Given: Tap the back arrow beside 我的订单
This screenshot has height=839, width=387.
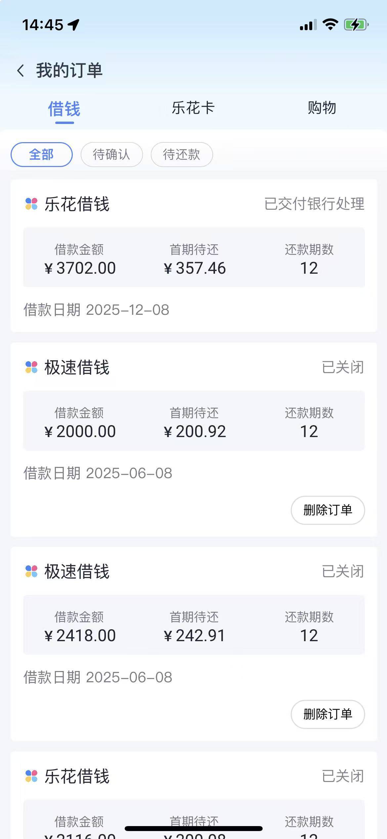Looking at the screenshot, I should pos(21,71).
